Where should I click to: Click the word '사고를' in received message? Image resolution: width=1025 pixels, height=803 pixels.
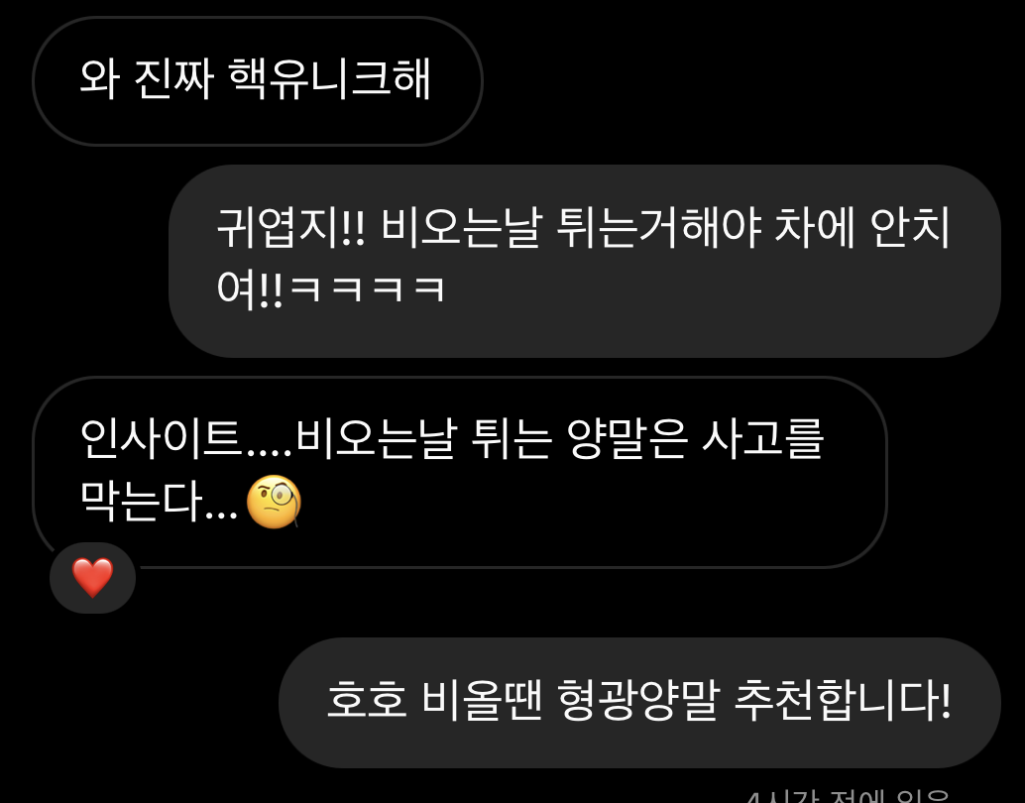pos(763,437)
